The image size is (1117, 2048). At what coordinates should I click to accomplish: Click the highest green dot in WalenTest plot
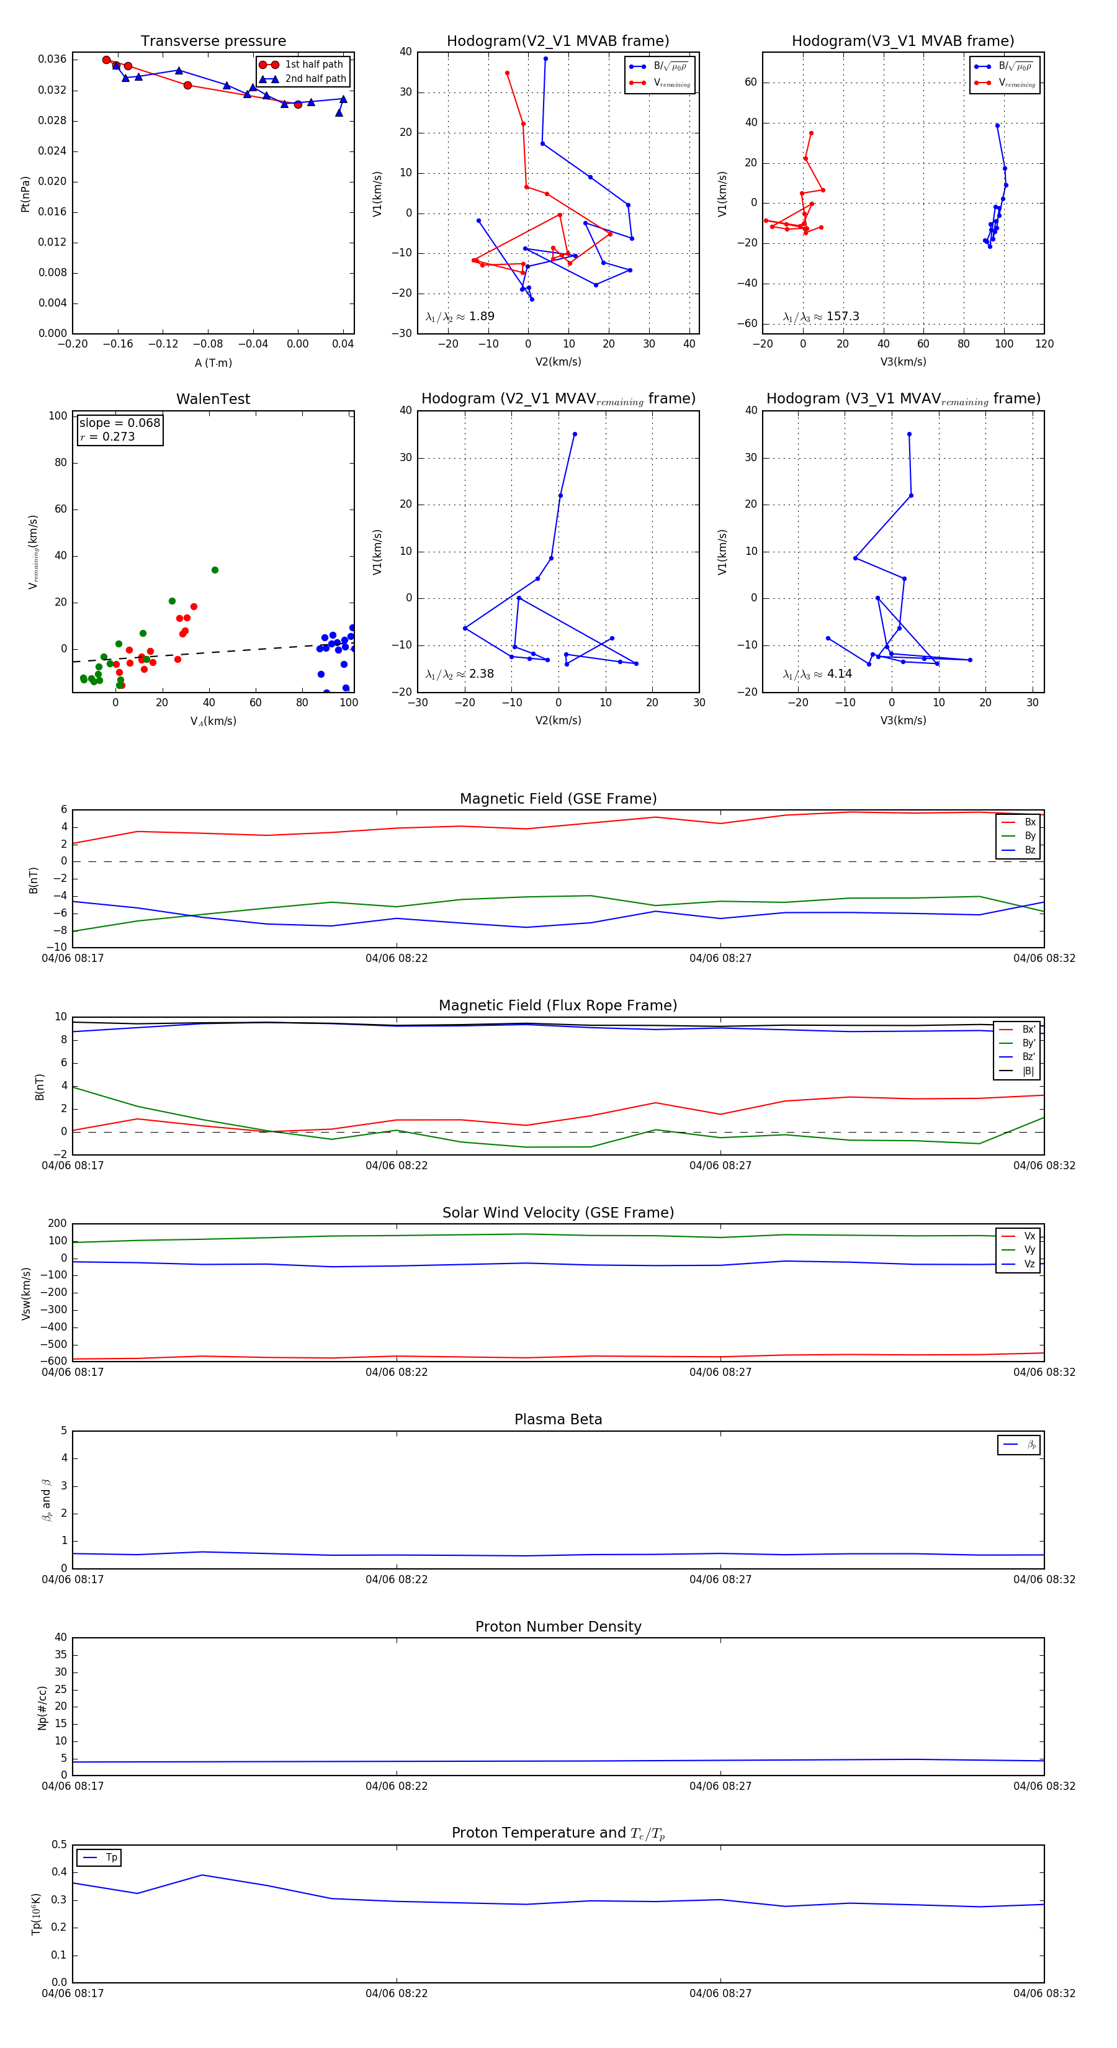click(215, 570)
